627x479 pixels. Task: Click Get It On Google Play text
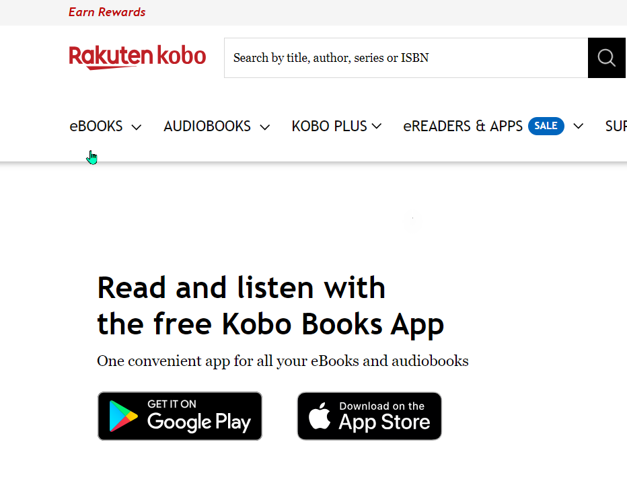(x=199, y=416)
